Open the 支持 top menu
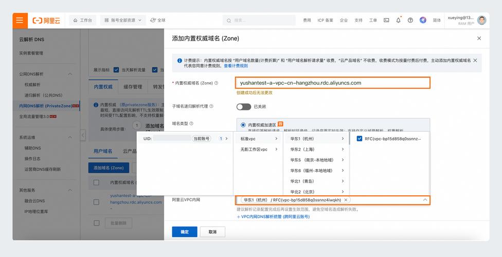Image resolution: width=502 pixels, height=257 pixels. (x=358, y=20)
